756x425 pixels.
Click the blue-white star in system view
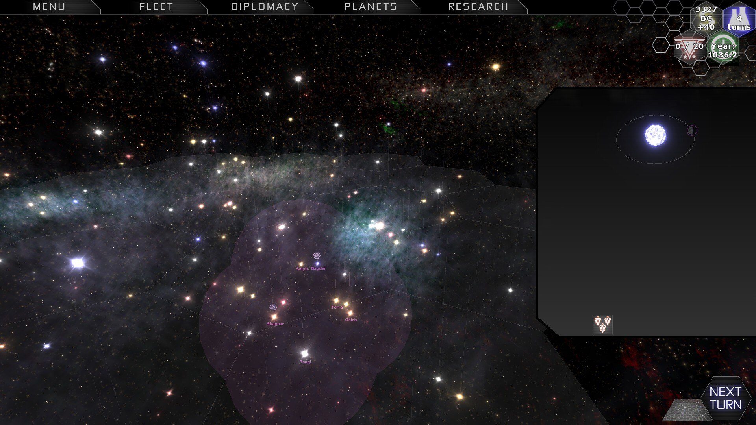[655, 135]
